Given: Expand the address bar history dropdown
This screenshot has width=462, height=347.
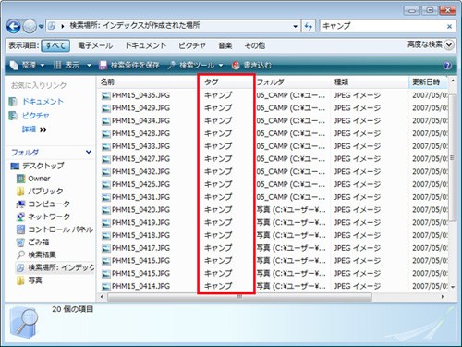Looking at the screenshot, I should (296, 27).
